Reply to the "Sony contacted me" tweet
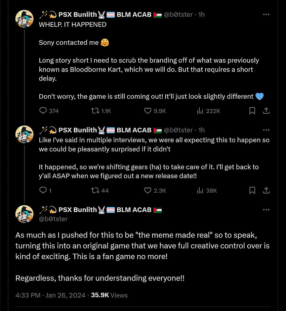This screenshot has height=311, width=286. click(x=43, y=111)
